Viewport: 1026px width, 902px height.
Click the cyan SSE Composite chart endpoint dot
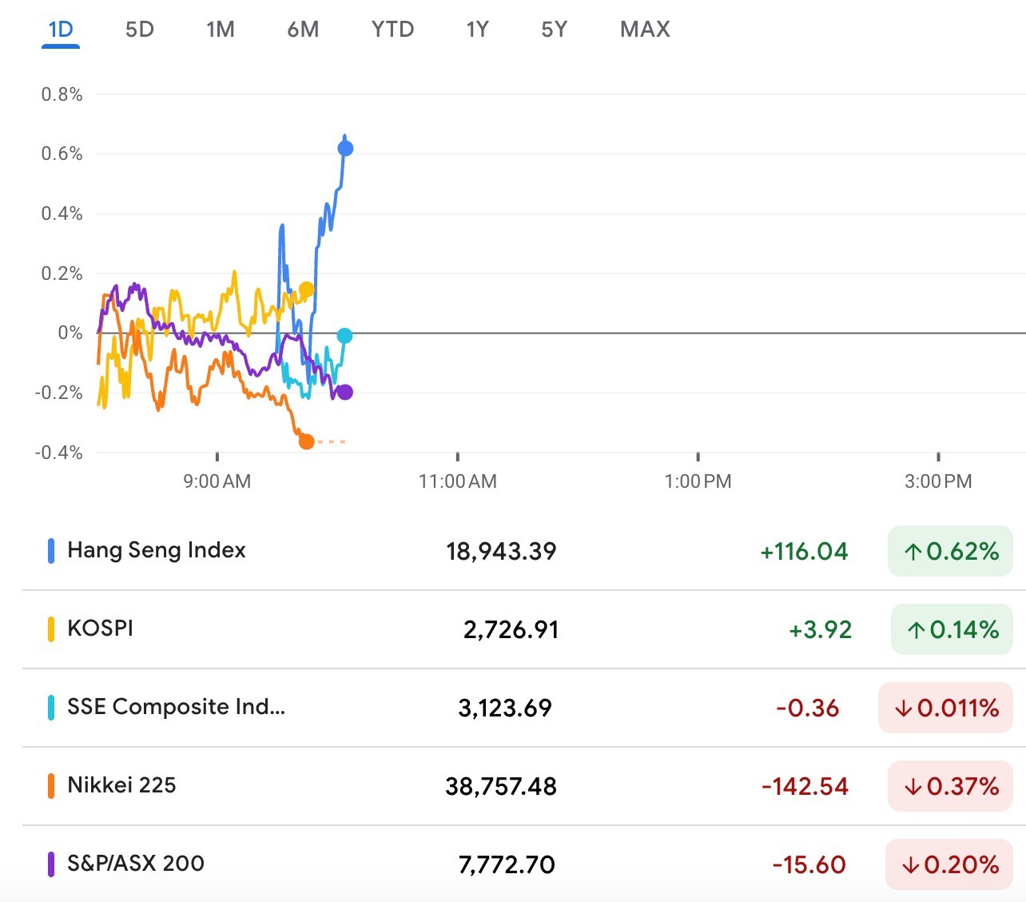344,336
